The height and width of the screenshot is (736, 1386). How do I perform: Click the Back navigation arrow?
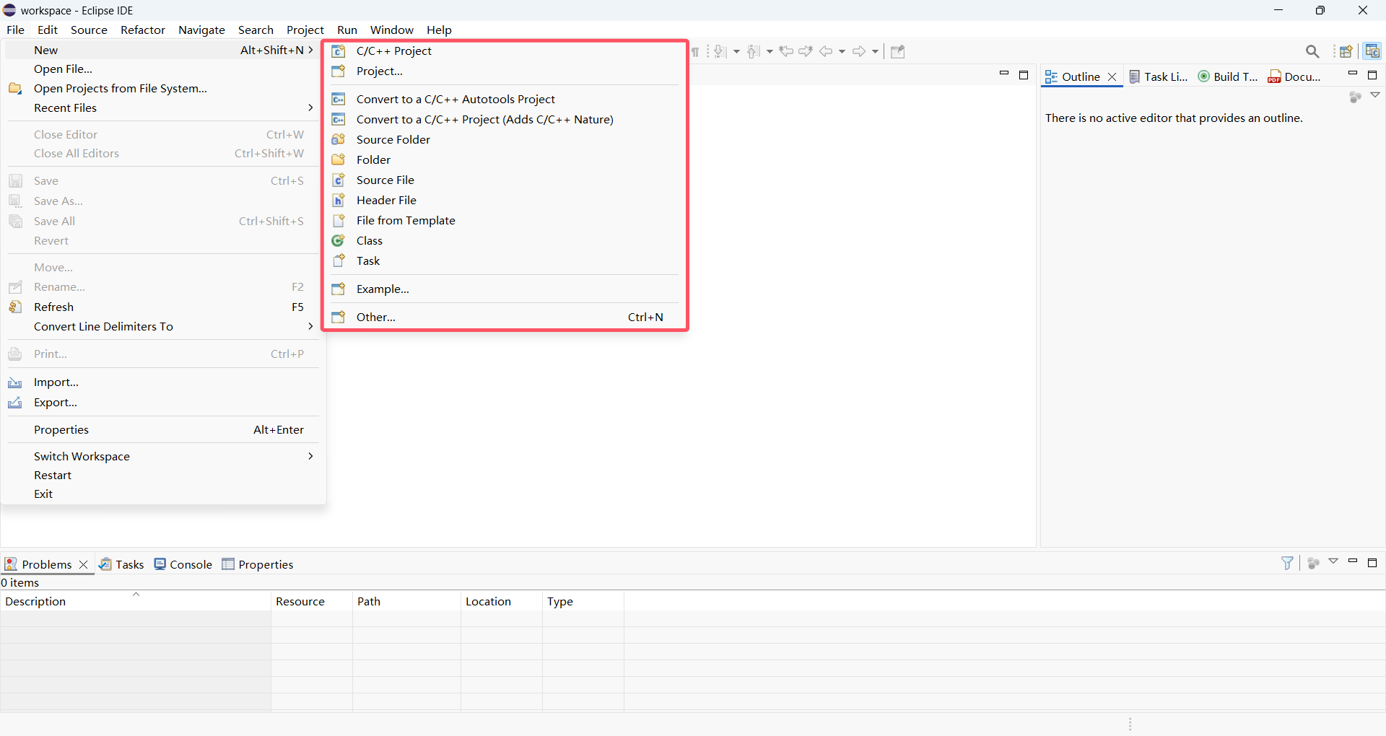(826, 51)
